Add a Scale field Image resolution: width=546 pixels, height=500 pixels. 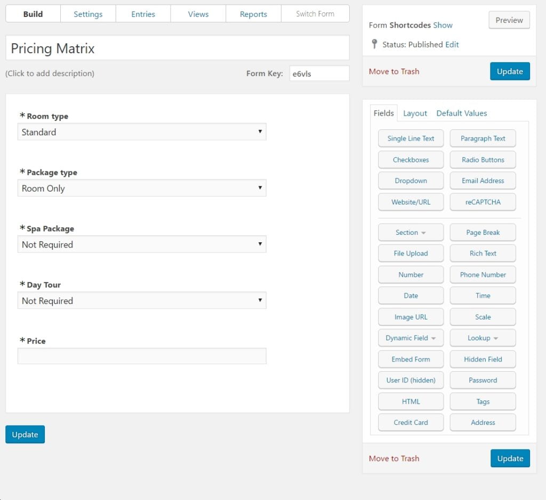[483, 317]
